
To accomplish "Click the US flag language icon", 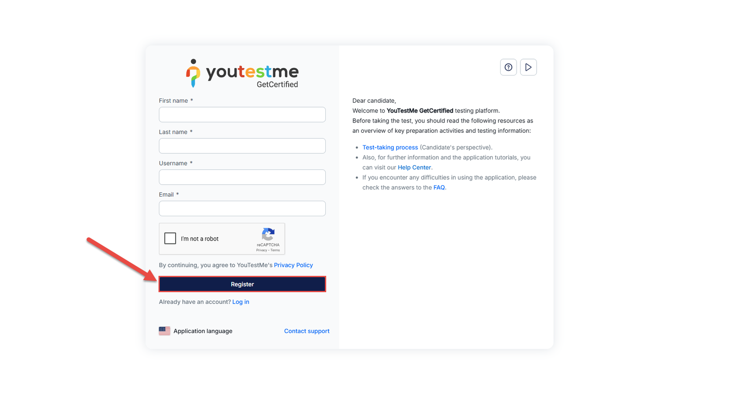I will [165, 331].
